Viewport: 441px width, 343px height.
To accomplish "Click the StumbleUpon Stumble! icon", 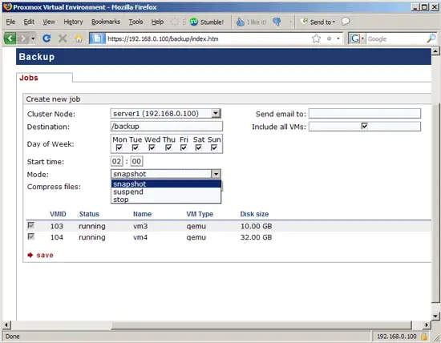I will click(194, 22).
